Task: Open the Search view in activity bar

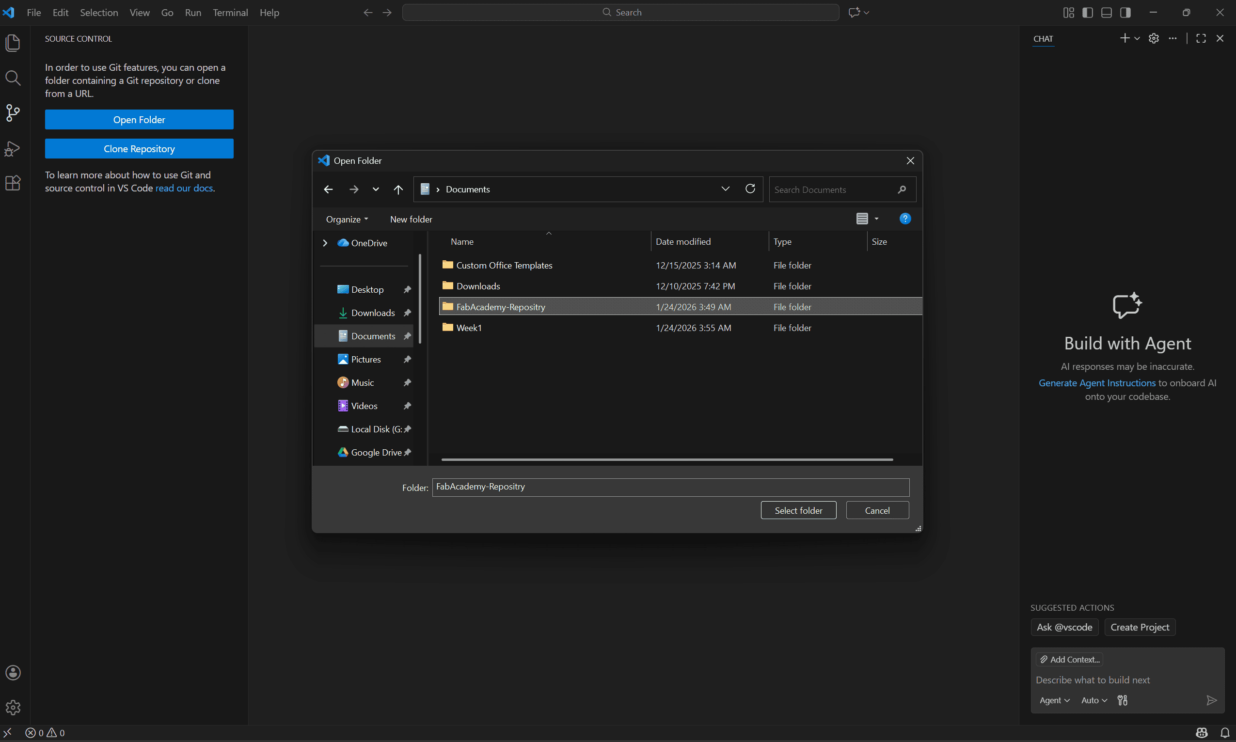Action: [x=13, y=78]
